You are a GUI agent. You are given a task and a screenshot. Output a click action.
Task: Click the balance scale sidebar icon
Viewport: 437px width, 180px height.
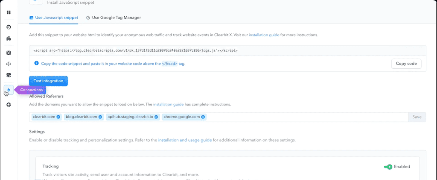point(9,64)
